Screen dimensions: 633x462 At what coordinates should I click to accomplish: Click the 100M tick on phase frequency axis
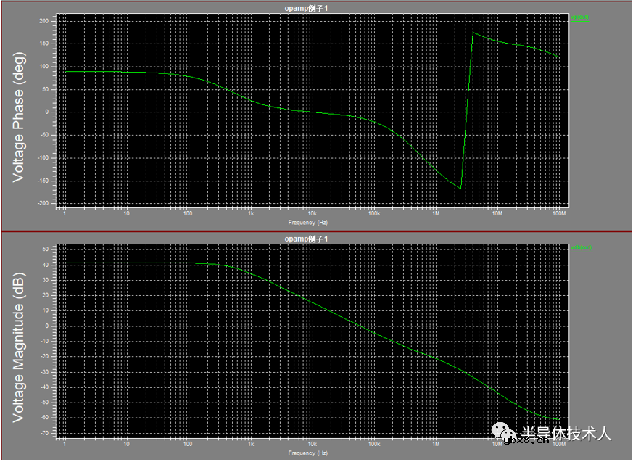(558, 214)
